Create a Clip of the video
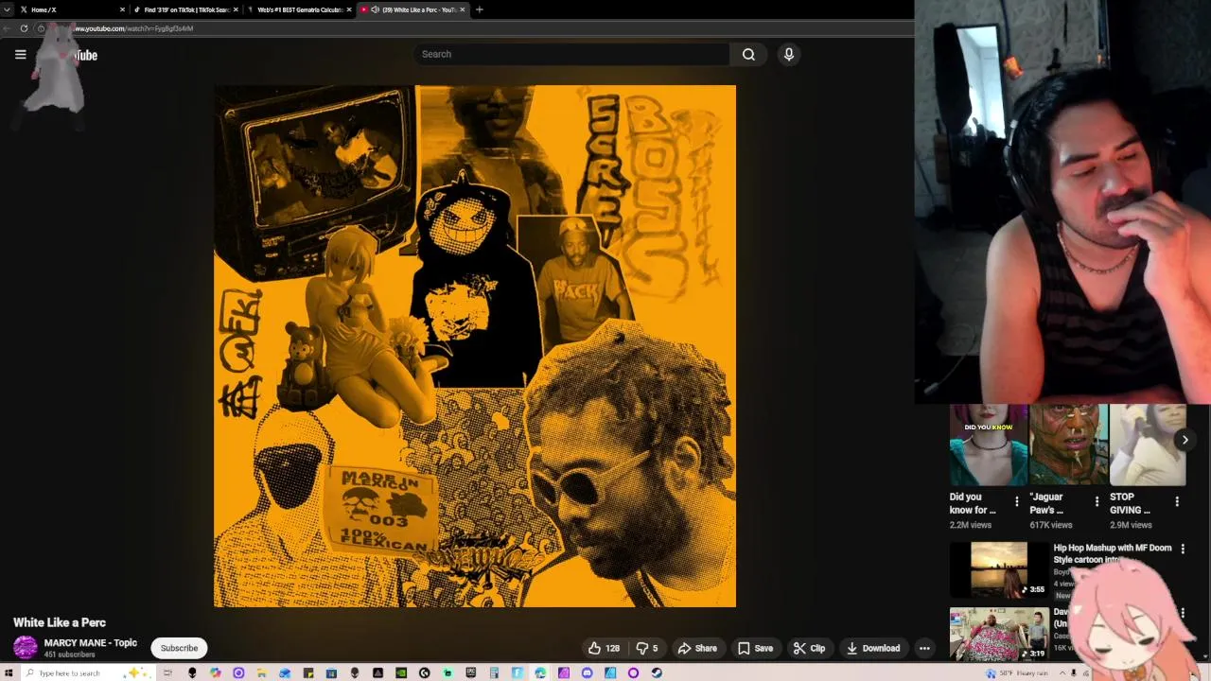The width and height of the screenshot is (1211, 681). (809, 648)
